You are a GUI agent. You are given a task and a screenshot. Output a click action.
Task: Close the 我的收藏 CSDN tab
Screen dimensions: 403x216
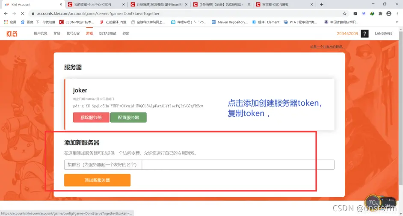tap(123, 4)
